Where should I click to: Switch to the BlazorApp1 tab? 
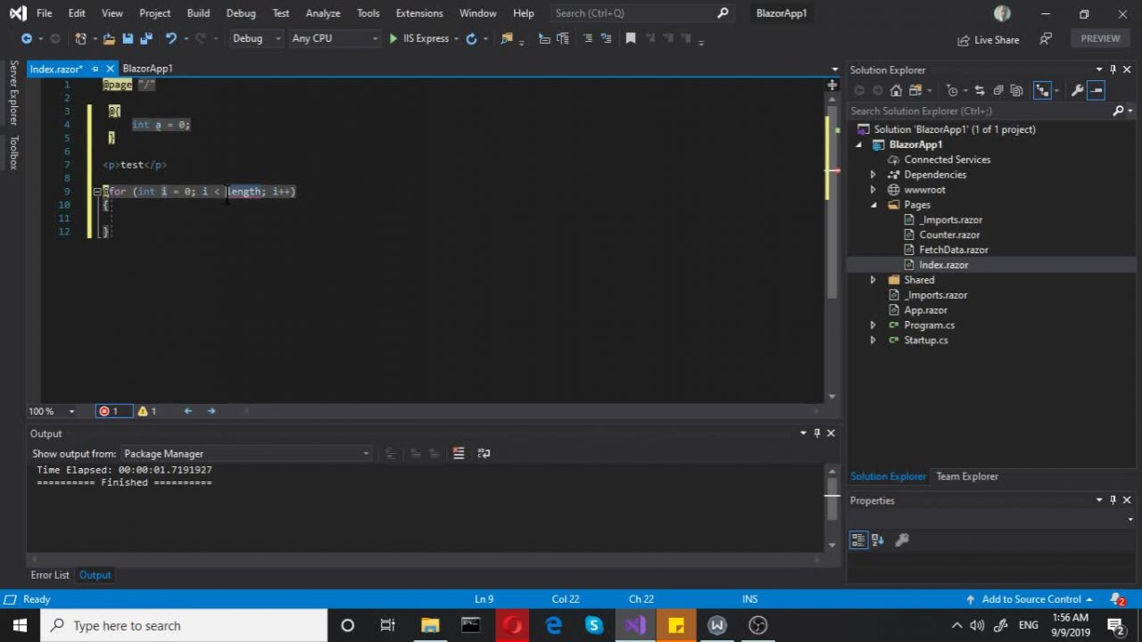pyautogui.click(x=147, y=69)
